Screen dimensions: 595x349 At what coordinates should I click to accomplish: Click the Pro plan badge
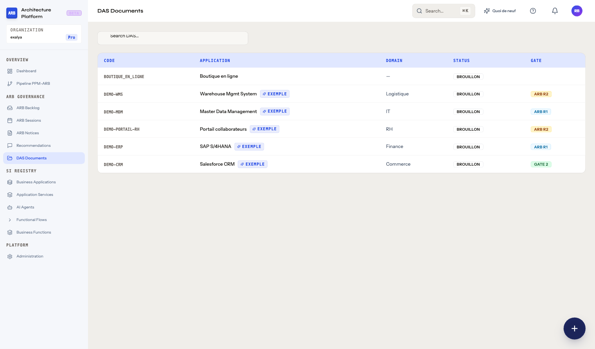[x=71, y=38]
